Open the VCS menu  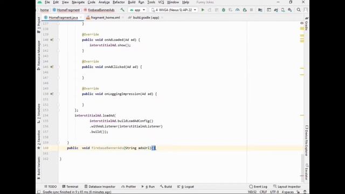[x=161, y=2]
